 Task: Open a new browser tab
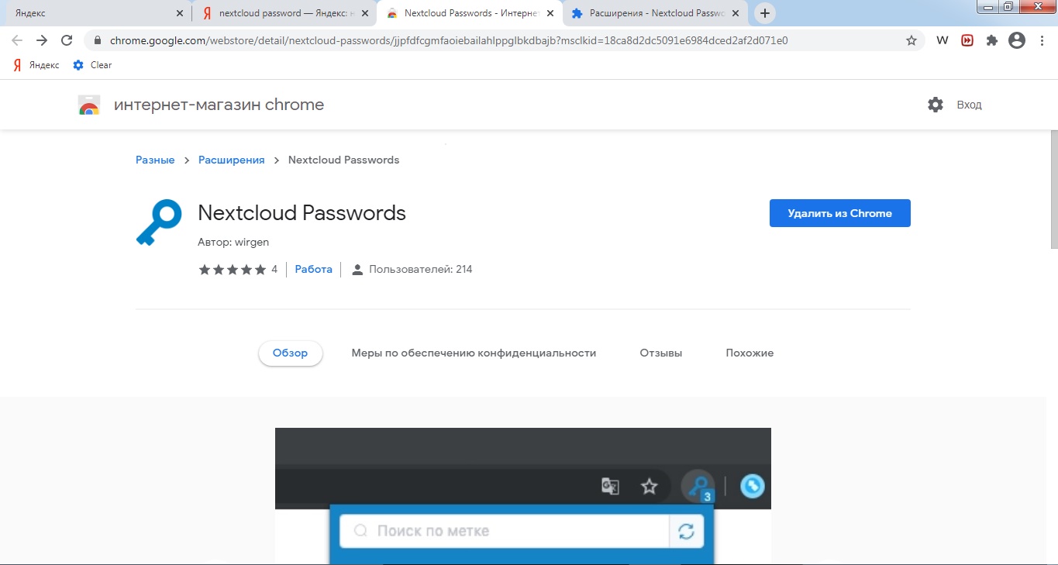pyautogui.click(x=765, y=13)
